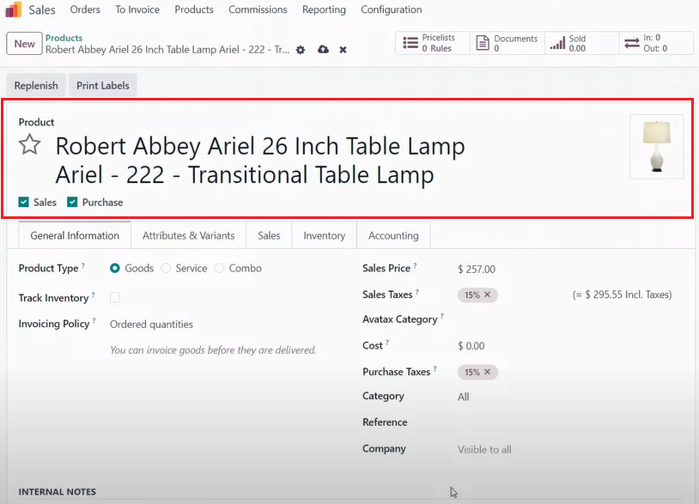The image size is (699, 504).
Task: Enable the Track Inventory checkbox
Action: (115, 298)
